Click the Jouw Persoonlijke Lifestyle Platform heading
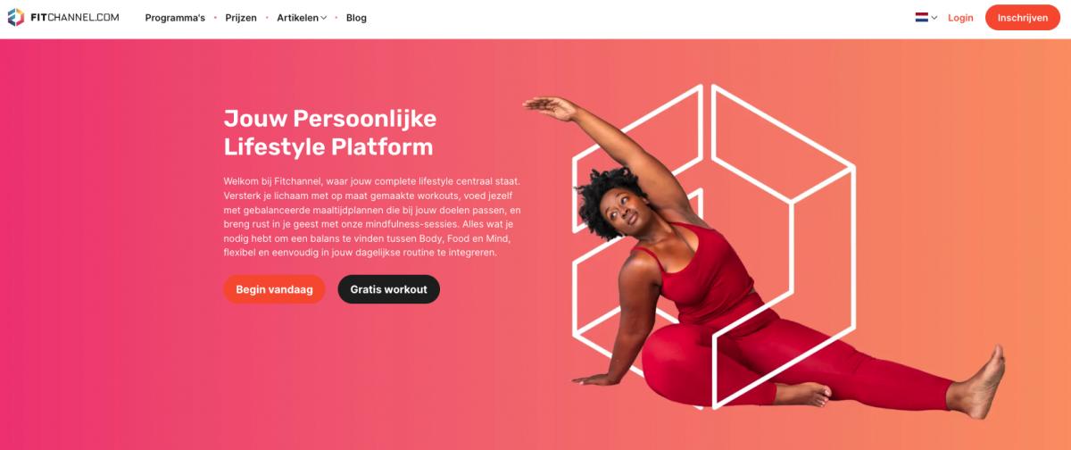 pyautogui.click(x=330, y=132)
